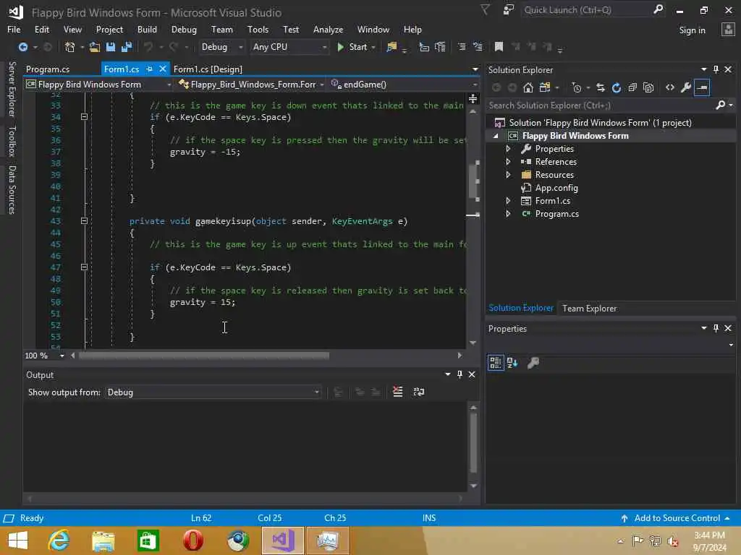Click the Navigate Backward toolbar arrow
The image size is (741, 555).
pyautogui.click(x=22, y=47)
